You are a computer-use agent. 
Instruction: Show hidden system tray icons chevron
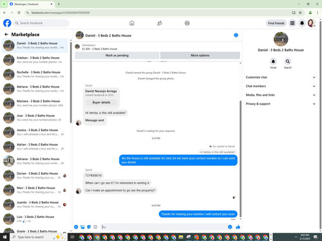coord(296,237)
